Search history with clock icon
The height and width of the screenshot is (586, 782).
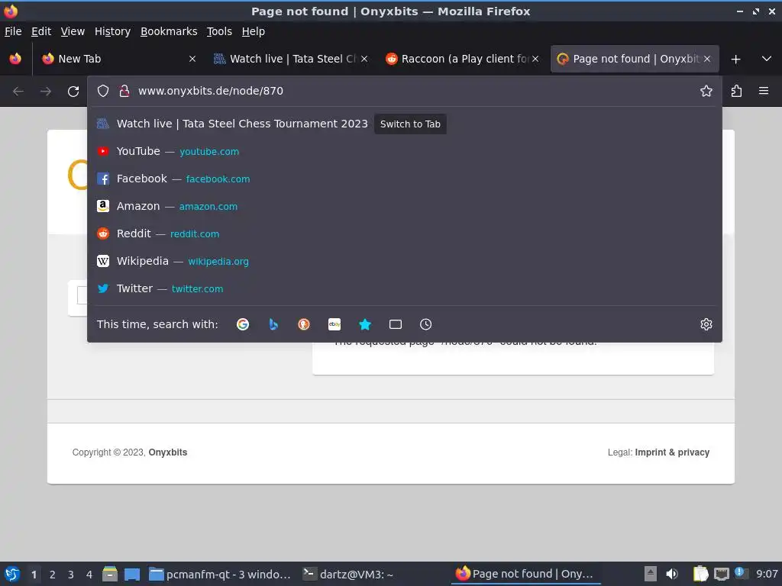425,324
